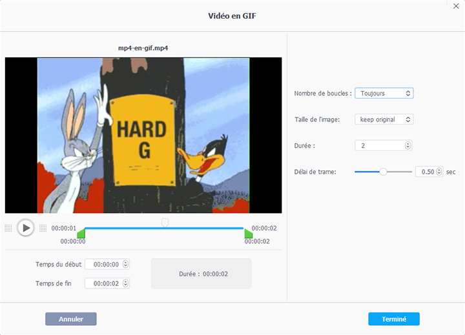This screenshot has height=335, width=465.
Task: Click the Vidéo en GIF title
Action: [232, 15]
